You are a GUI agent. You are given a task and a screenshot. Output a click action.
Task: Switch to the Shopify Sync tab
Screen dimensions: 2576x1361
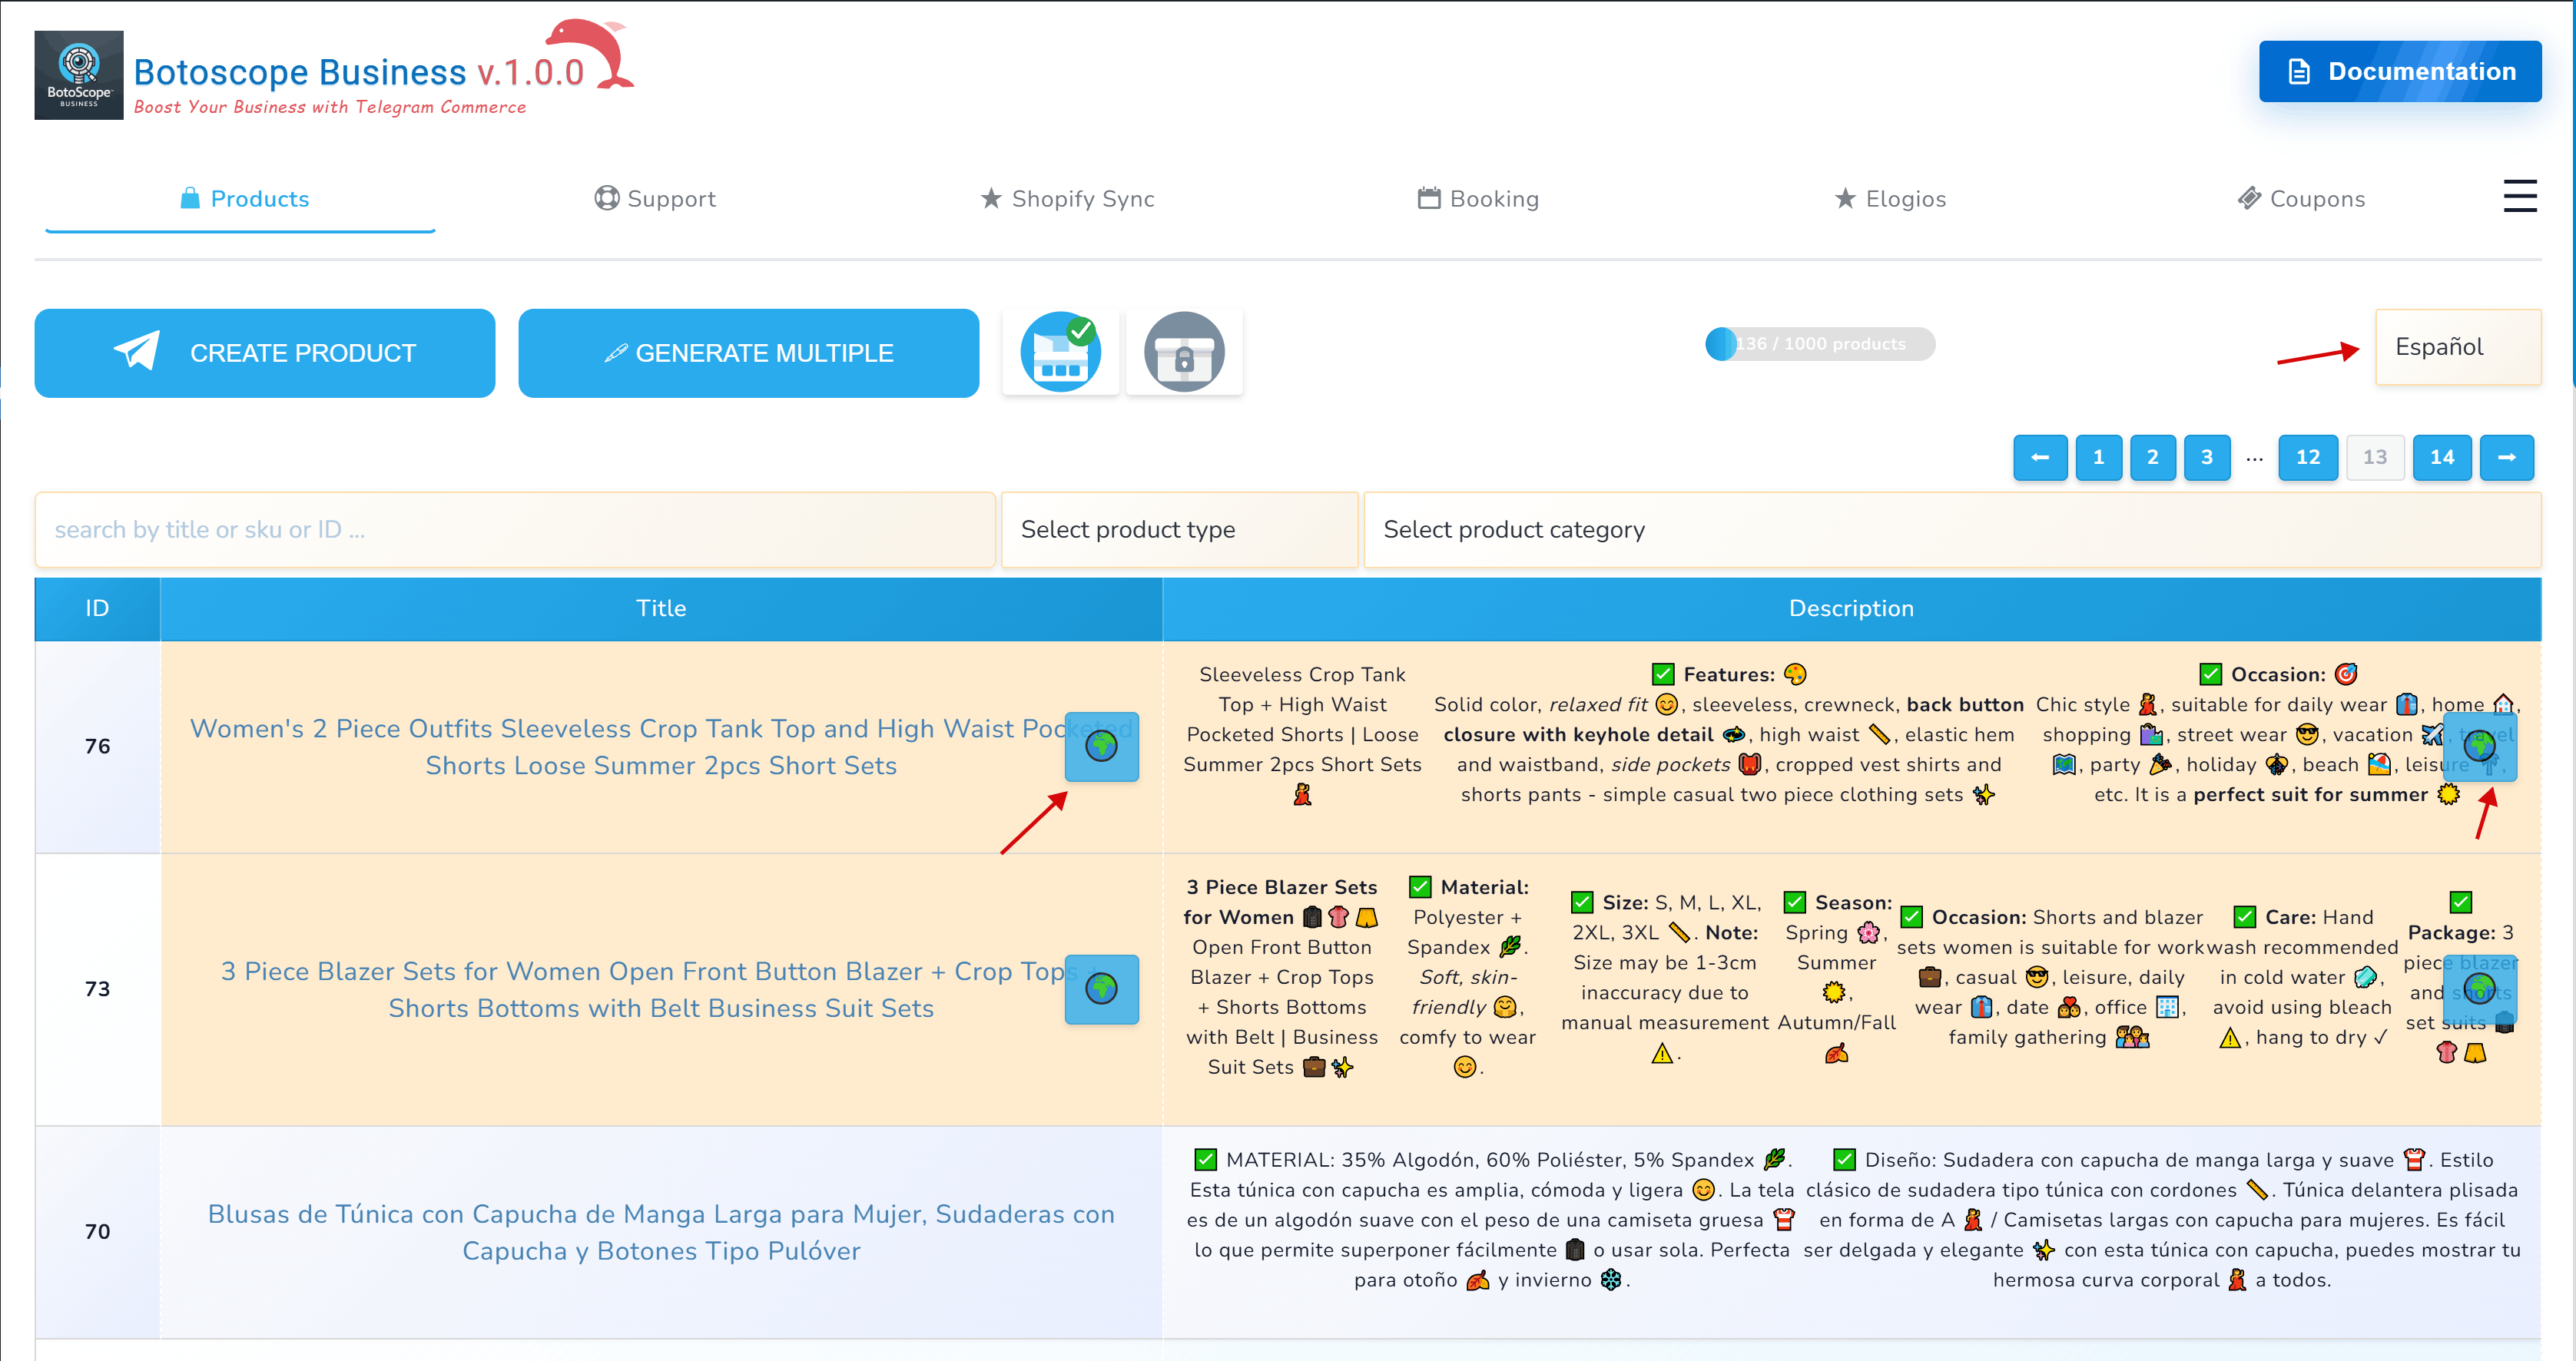click(1067, 199)
